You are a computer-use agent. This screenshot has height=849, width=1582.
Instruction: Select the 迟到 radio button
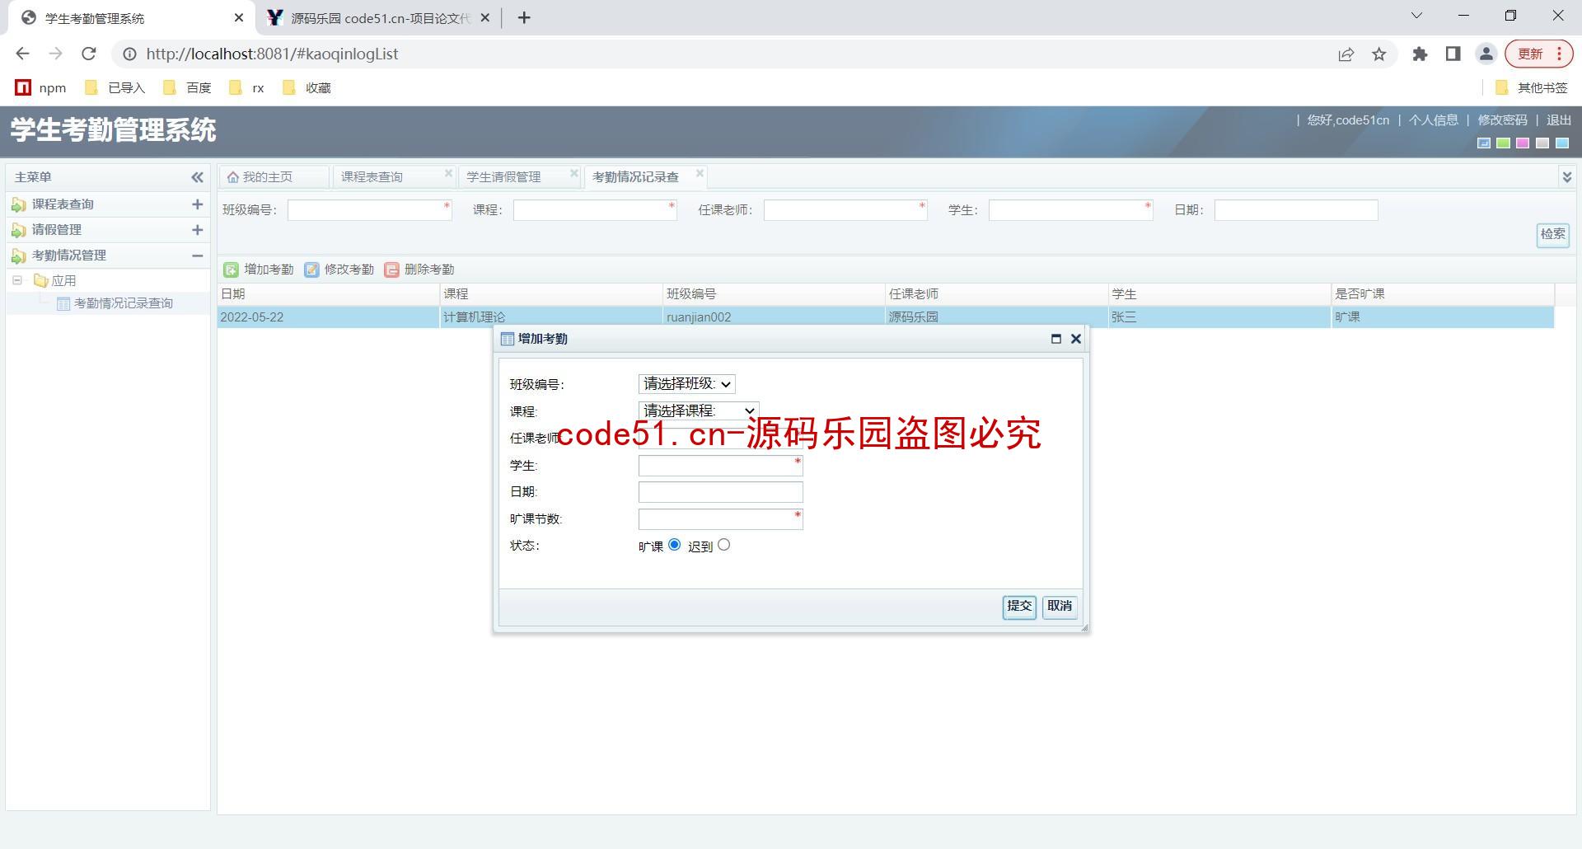coord(723,545)
